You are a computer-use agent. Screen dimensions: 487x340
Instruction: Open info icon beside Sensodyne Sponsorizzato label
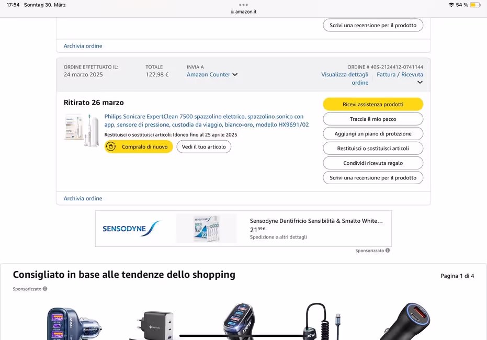[387, 250]
